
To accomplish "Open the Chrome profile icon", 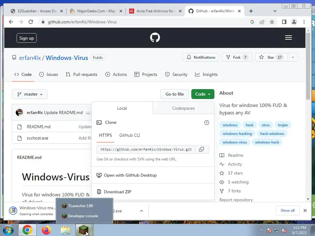I will click(294, 22).
